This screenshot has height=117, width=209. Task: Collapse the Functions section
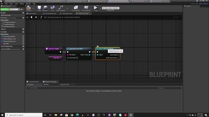[1, 18]
